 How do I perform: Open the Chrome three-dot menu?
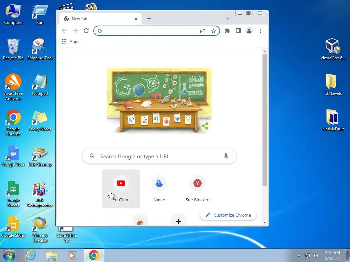pos(260,31)
